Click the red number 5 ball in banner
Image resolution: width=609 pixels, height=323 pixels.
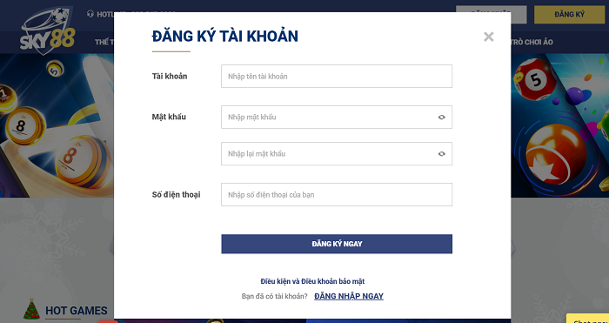(534, 79)
